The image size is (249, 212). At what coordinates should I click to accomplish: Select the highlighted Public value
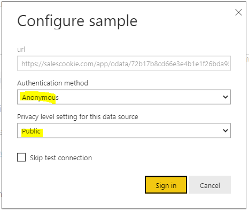[x=31, y=131]
